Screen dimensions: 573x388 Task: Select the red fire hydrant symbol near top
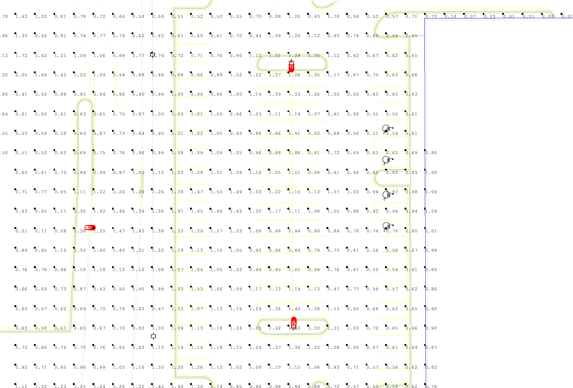pos(292,64)
